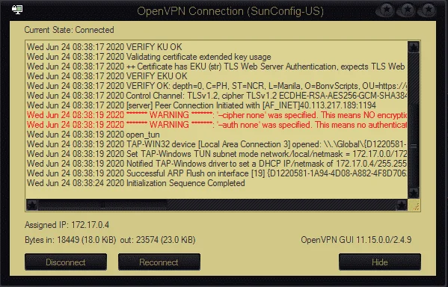
Task: Select 'Set TAP-Windows TUN subnet mode' line
Action: (217, 154)
